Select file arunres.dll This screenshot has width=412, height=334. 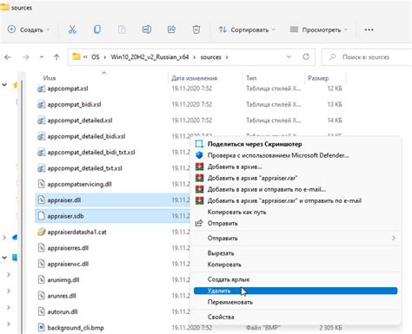[x=62, y=296]
